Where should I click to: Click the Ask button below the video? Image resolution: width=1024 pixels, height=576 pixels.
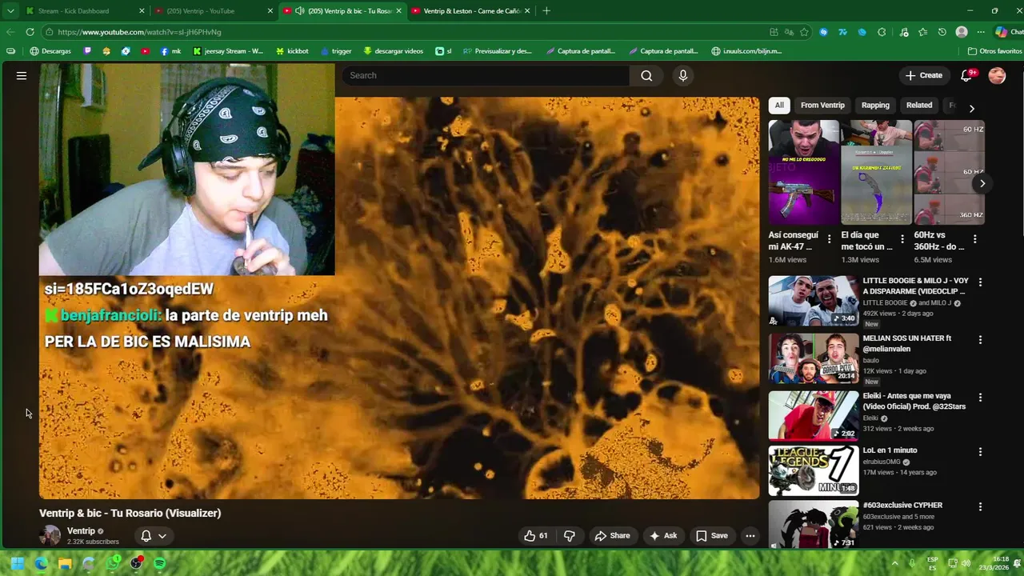click(663, 536)
